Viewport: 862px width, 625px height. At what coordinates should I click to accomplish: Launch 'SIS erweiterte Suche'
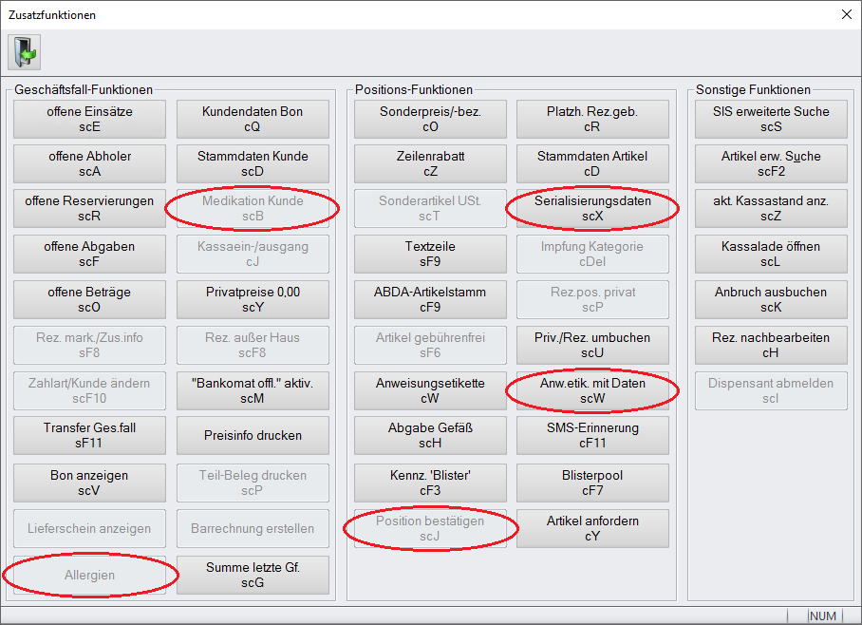point(771,119)
